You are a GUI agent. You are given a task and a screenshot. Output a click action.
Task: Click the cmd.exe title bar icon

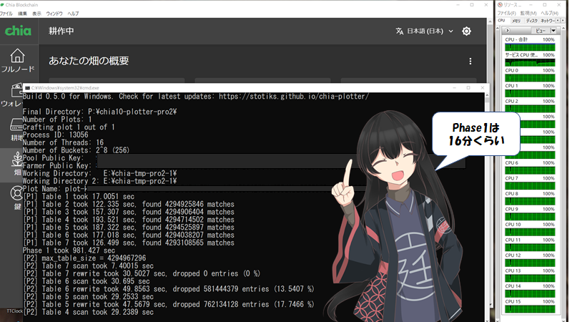click(x=27, y=88)
